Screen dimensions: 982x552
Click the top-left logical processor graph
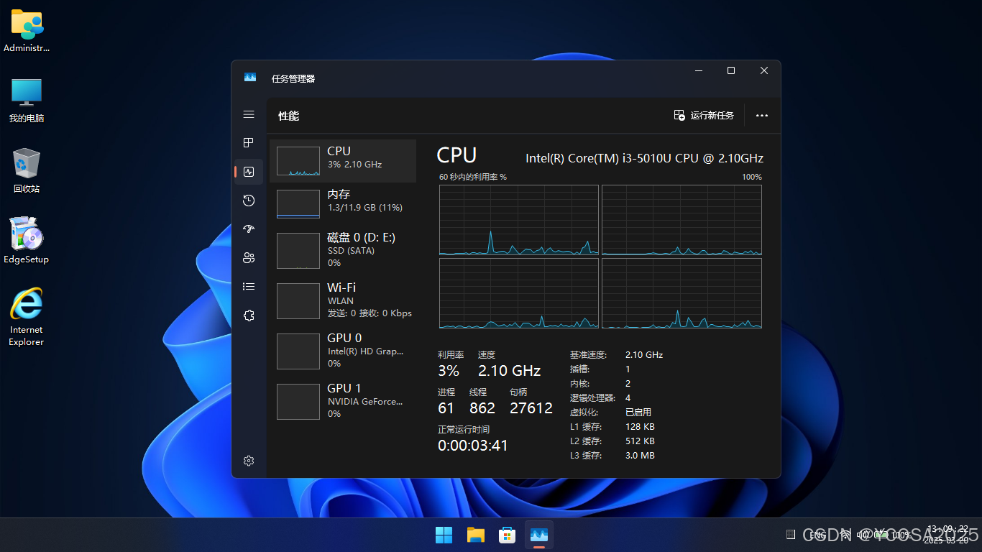click(x=519, y=220)
